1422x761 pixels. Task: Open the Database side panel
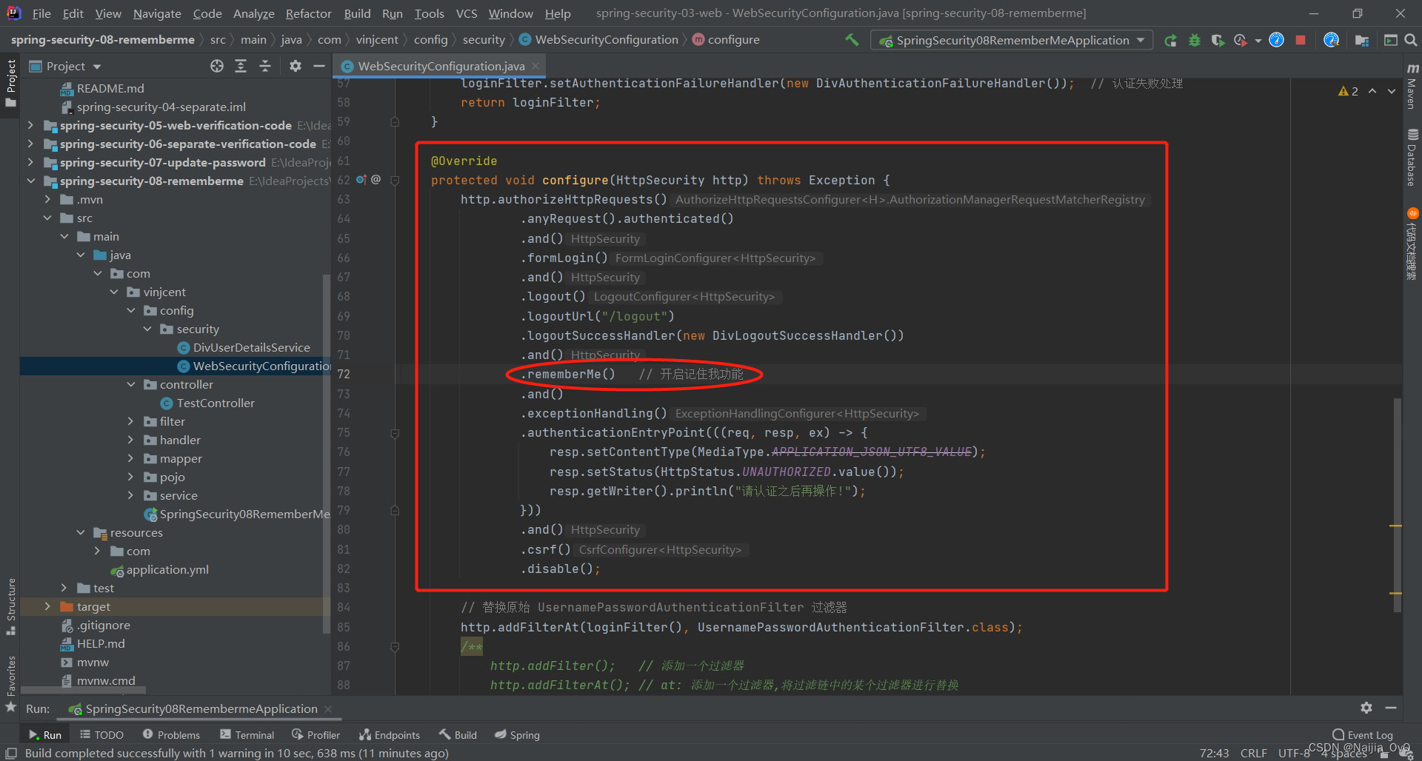(1412, 158)
